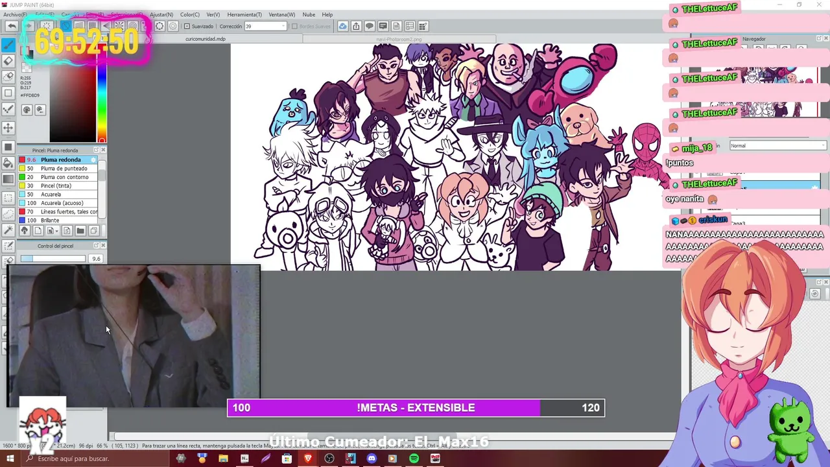Click the add brush from cloud icon
Image resolution: width=830 pixels, height=467 pixels.
[24, 230]
